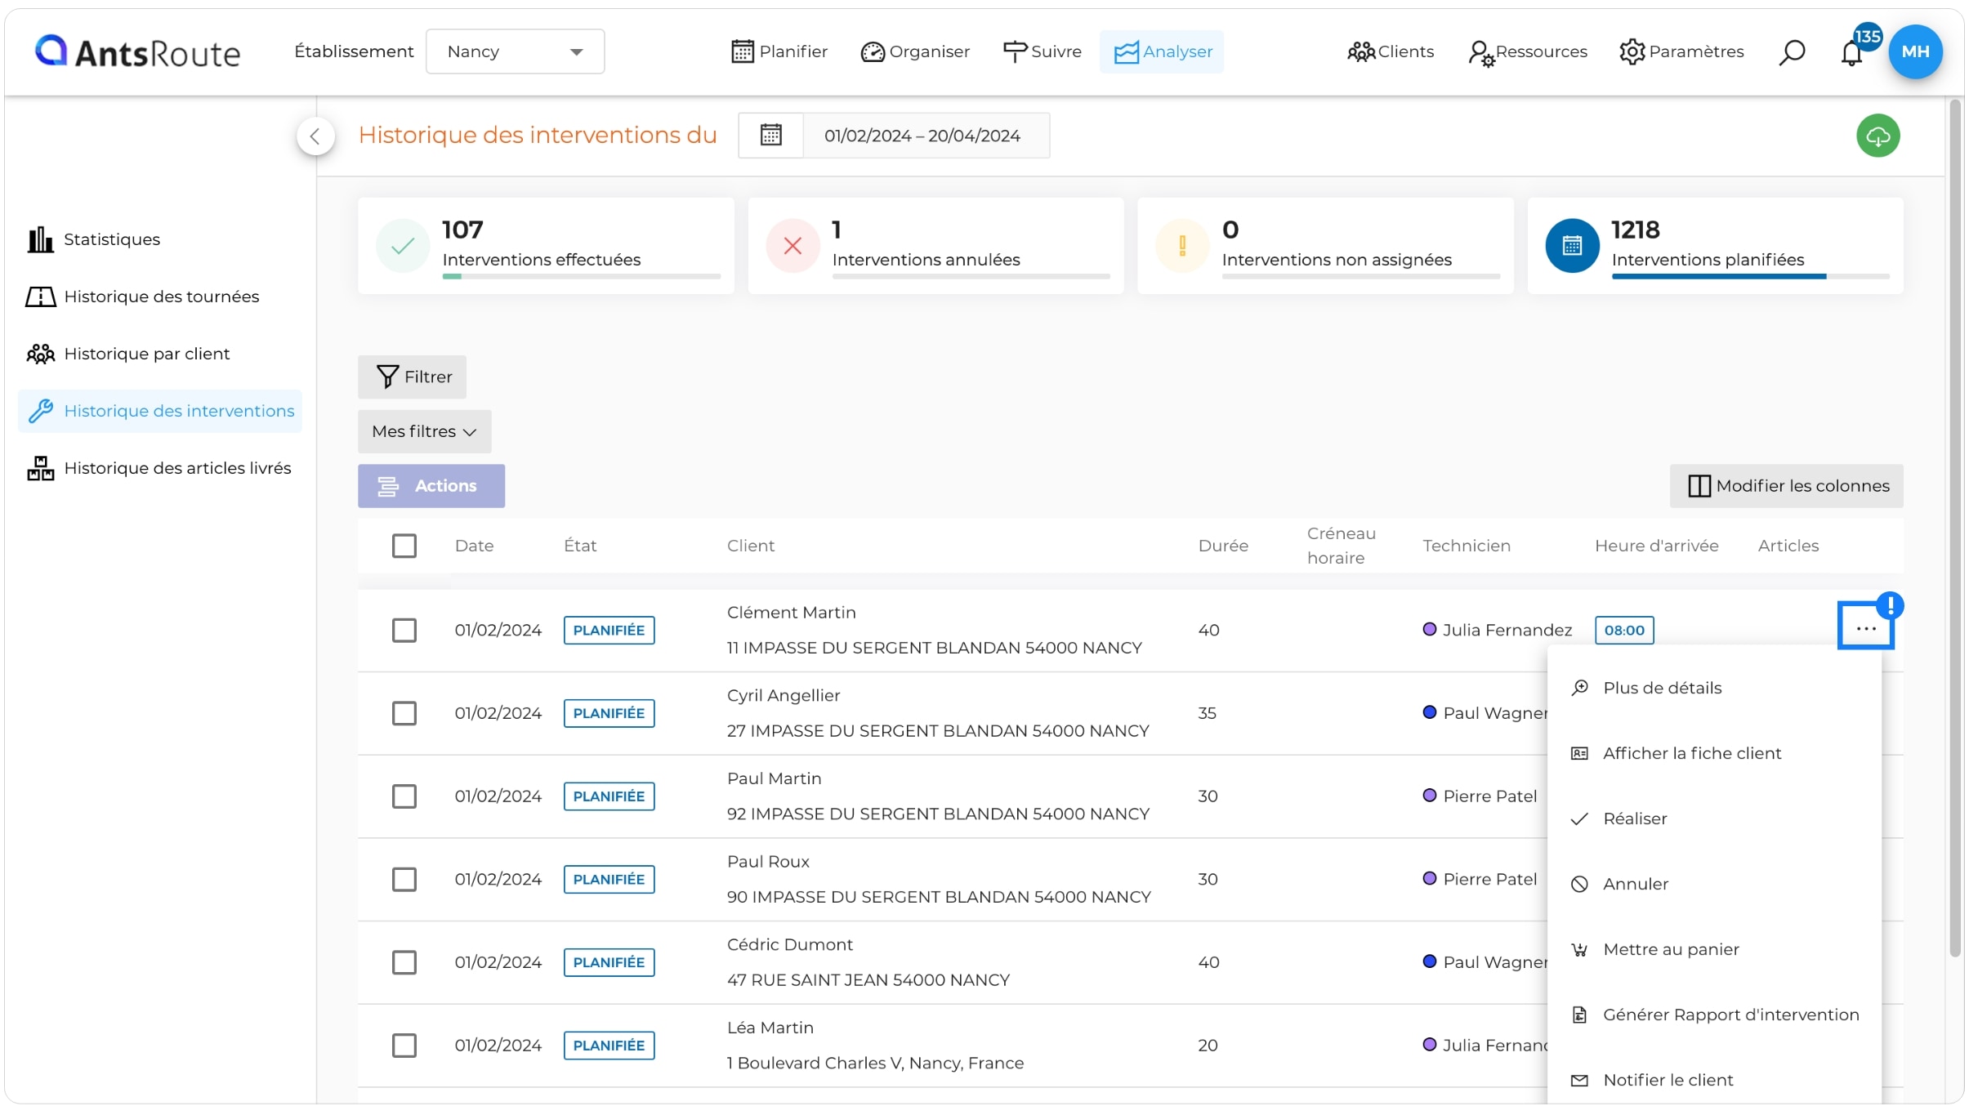Click the yellow exclamation non assignées icon
Screen dimensions: 1969x1115
1182,245
